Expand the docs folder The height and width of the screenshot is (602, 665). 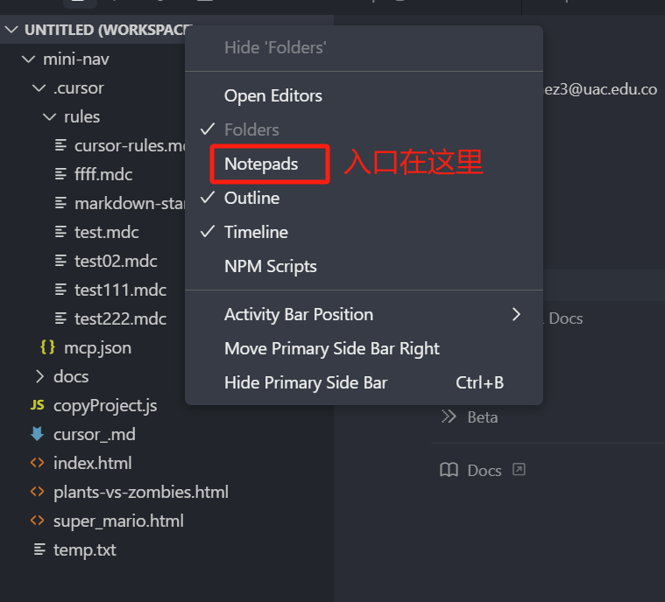39,376
